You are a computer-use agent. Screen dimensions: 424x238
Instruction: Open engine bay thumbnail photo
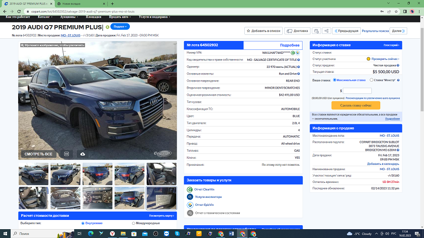65,198
